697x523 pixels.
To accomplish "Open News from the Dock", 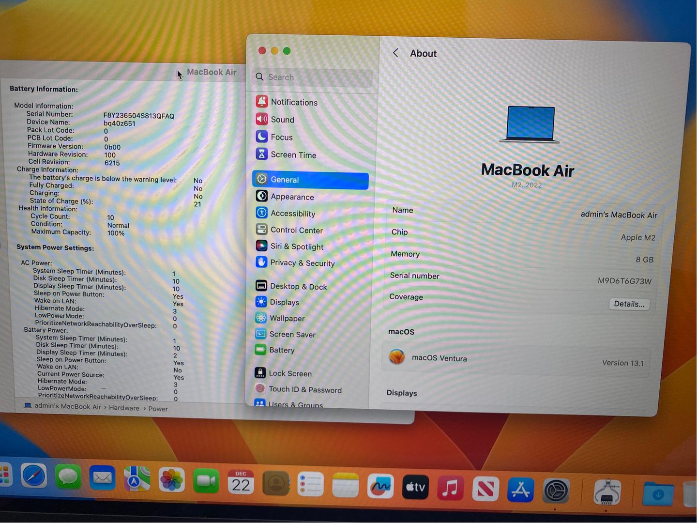I will pyautogui.click(x=485, y=489).
